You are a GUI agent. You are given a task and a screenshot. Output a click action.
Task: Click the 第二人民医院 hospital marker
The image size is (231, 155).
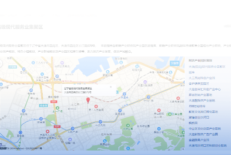[x=96, y=106]
